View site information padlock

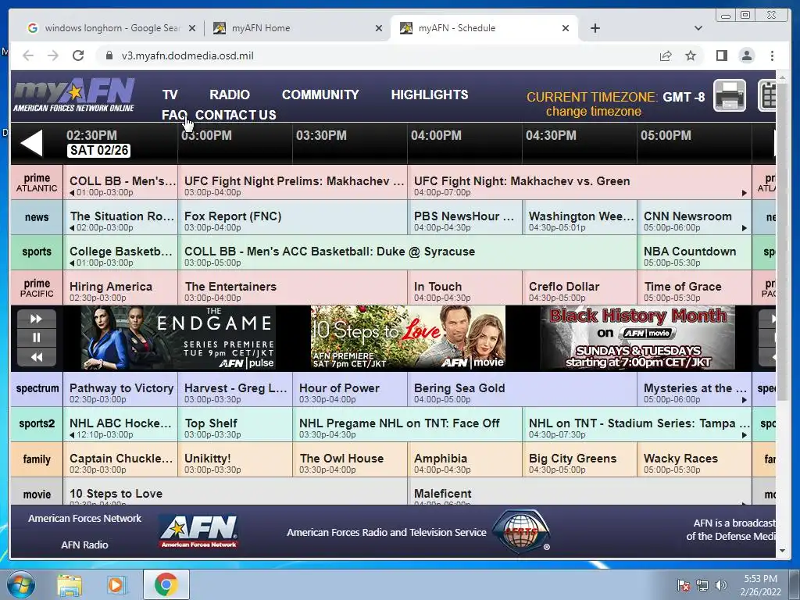click(x=109, y=55)
